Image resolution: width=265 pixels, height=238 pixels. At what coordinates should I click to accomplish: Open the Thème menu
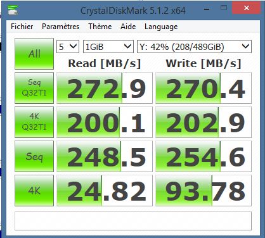pos(100,27)
